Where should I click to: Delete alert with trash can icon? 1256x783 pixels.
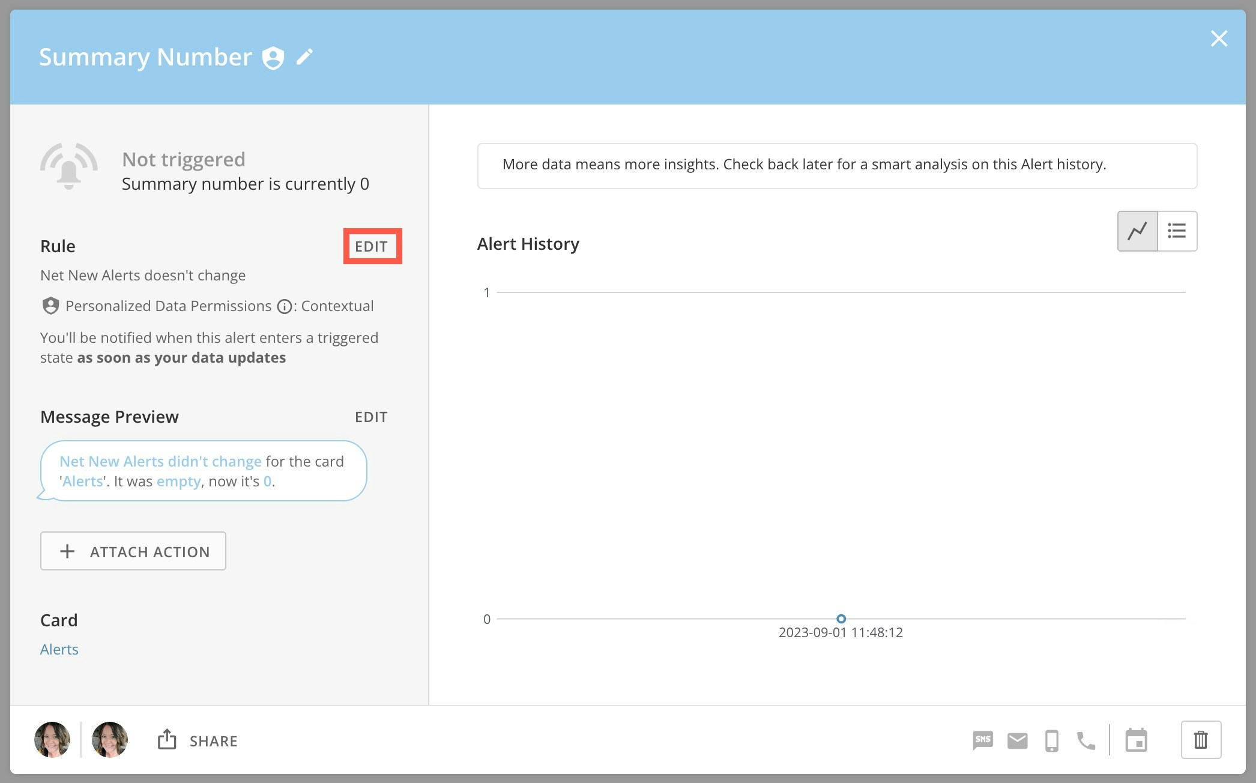pos(1201,740)
